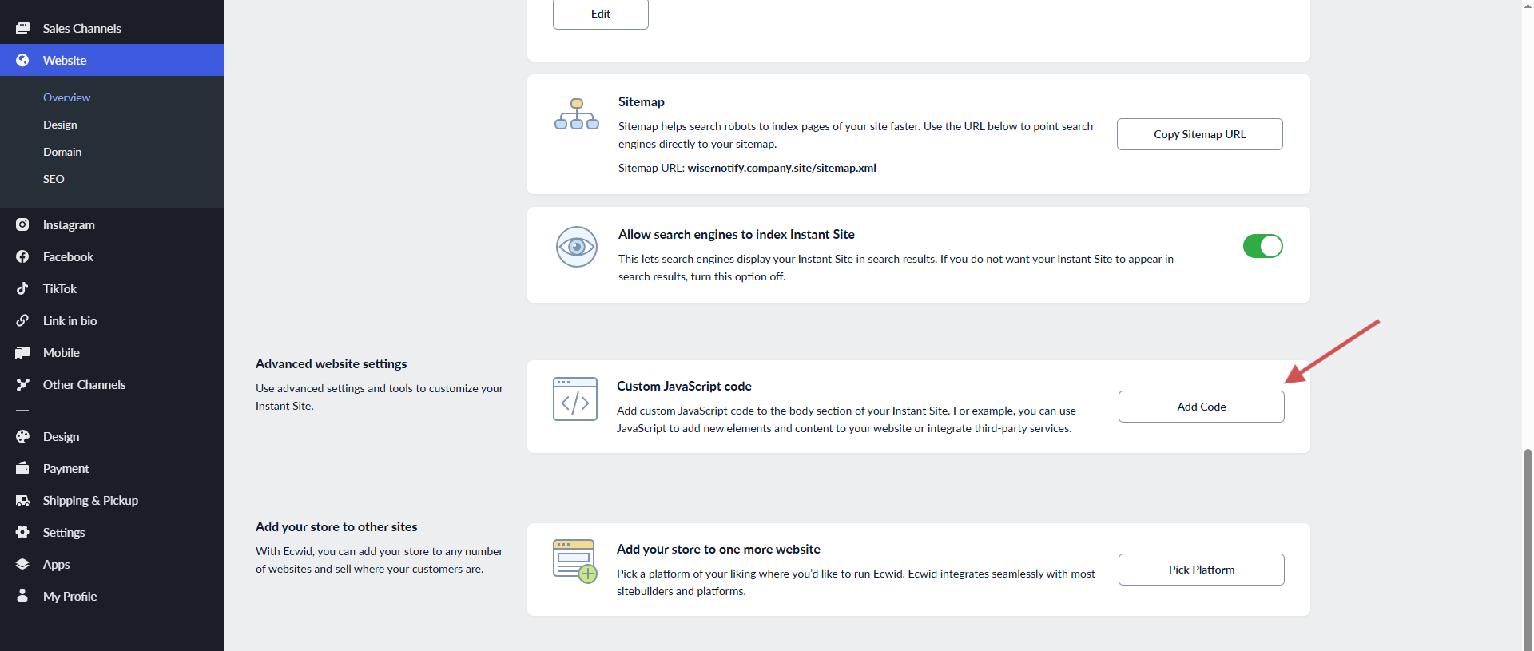Image resolution: width=1534 pixels, height=651 pixels.
Task: Click the Edit button at top
Action: click(600, 14)
